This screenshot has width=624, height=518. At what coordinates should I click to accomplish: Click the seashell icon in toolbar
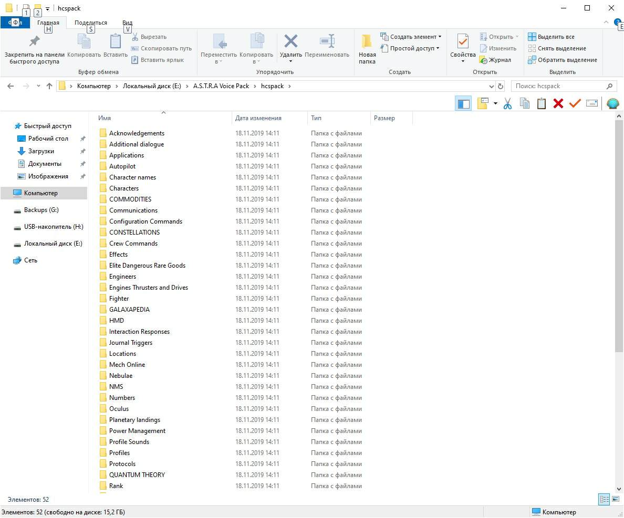click(x=612, y=104)
